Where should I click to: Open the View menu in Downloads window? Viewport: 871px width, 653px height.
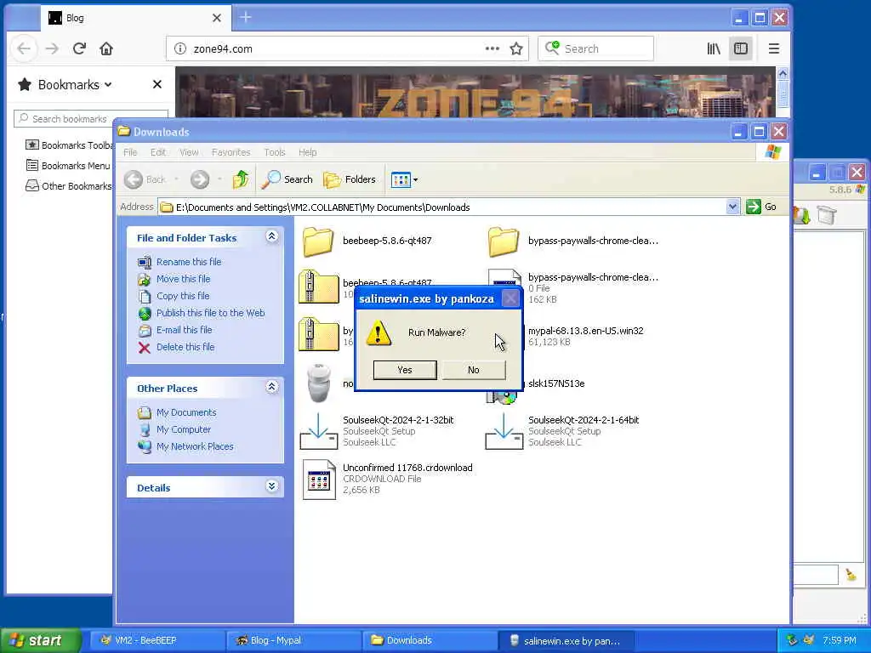click(x=189, y=152)
